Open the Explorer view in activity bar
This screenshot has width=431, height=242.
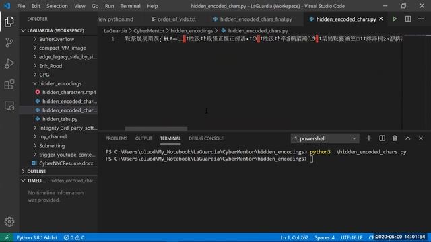click(x=9, y=22)
